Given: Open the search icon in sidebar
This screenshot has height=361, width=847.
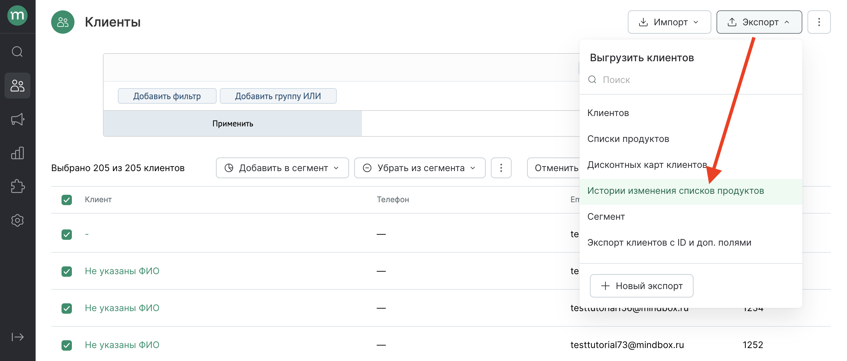Looking at the screenshot, I should point(17,52).
